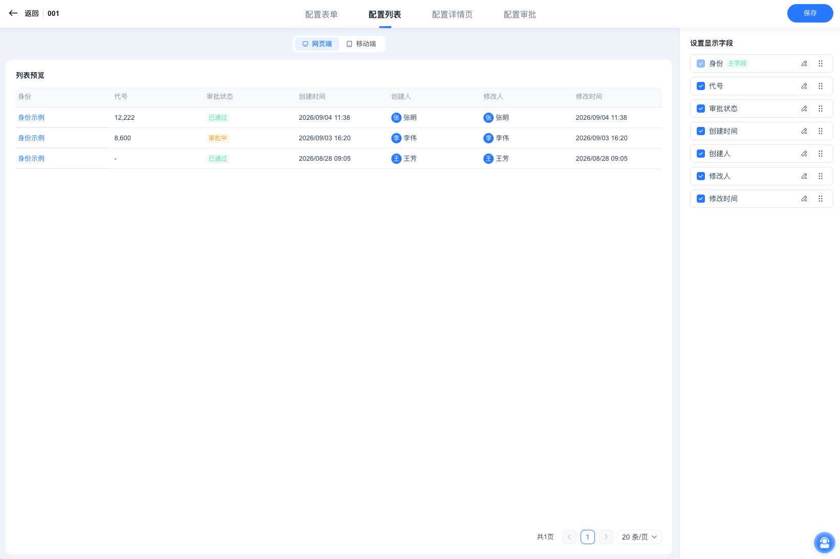This screenshot has width=840, height=559.
Task: Open 身份示例 link in the 8,600 row
Action: [31, 138]
